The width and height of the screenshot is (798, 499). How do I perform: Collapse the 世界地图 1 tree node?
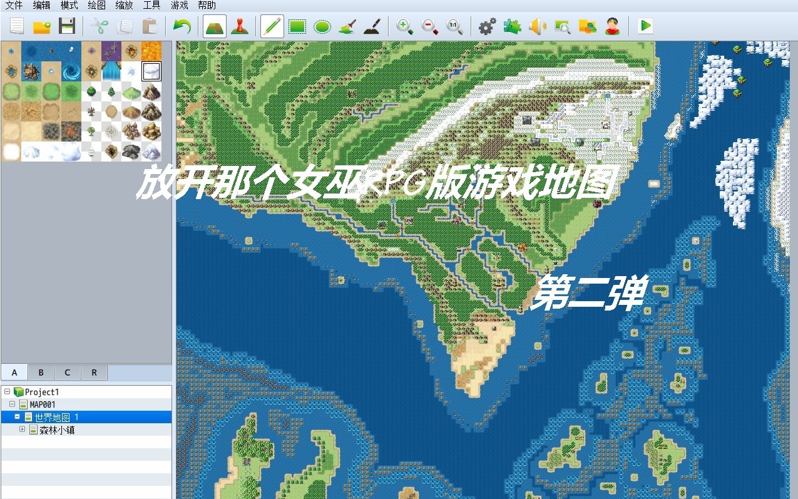pyautogui.click(x=17, y=417)
